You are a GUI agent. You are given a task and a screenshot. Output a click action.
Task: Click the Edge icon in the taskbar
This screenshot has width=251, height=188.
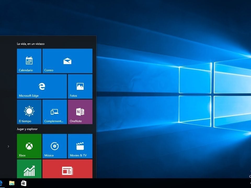(1, 183)
